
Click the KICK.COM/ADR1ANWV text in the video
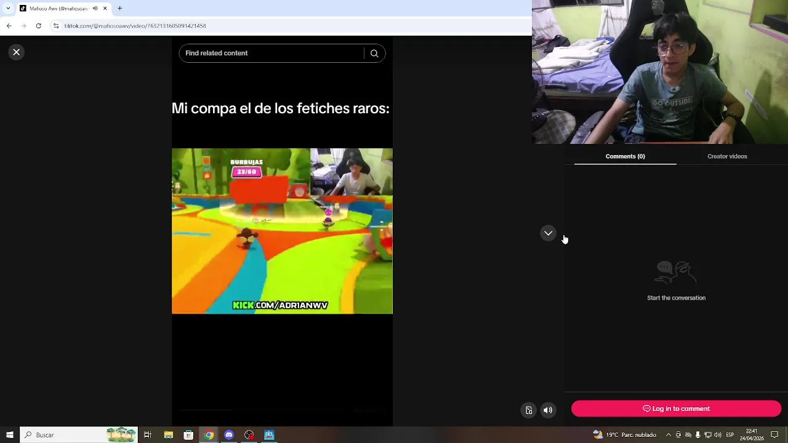point(280,305)
